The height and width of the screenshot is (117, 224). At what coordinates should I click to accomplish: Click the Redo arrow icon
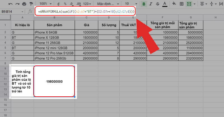coord(17,4)
